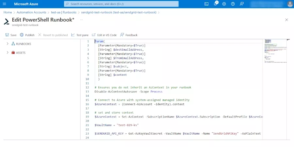
Task: Open Cloud Shell from the top bar
Action: coord(206,4)
